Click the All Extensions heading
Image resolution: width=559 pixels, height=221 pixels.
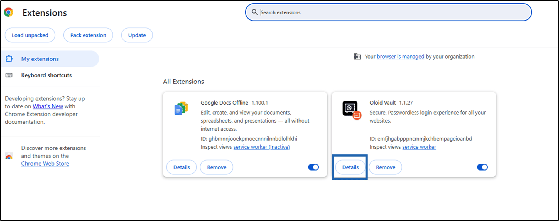point(183,82)
